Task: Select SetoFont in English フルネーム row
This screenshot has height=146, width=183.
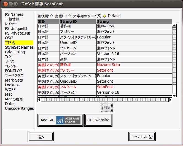Action: (134, 87)
